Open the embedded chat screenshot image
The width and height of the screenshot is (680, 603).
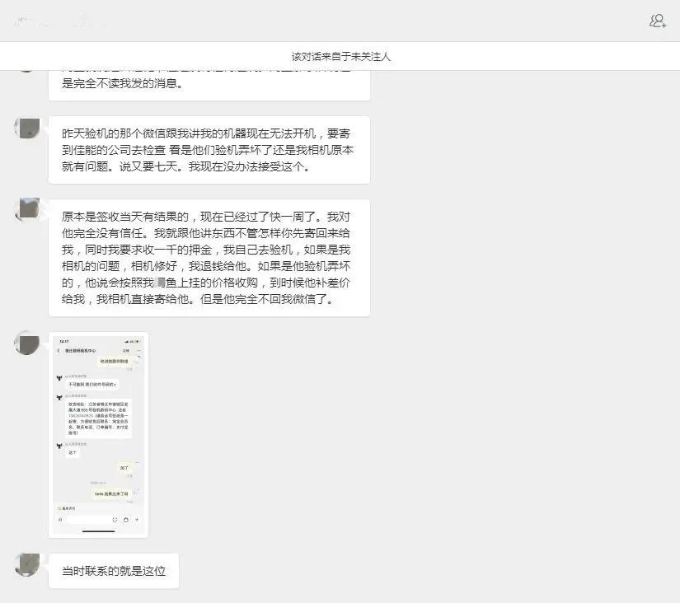coord(99,435)
